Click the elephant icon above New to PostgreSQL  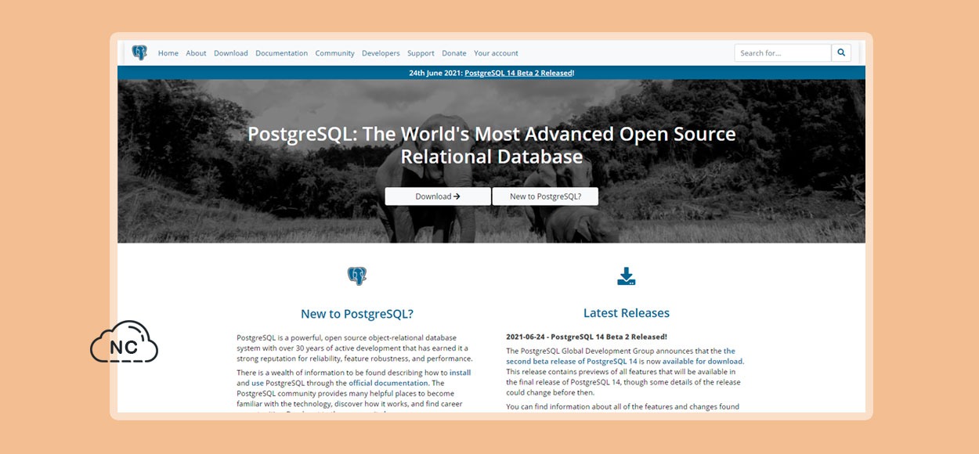pos(357,276)
